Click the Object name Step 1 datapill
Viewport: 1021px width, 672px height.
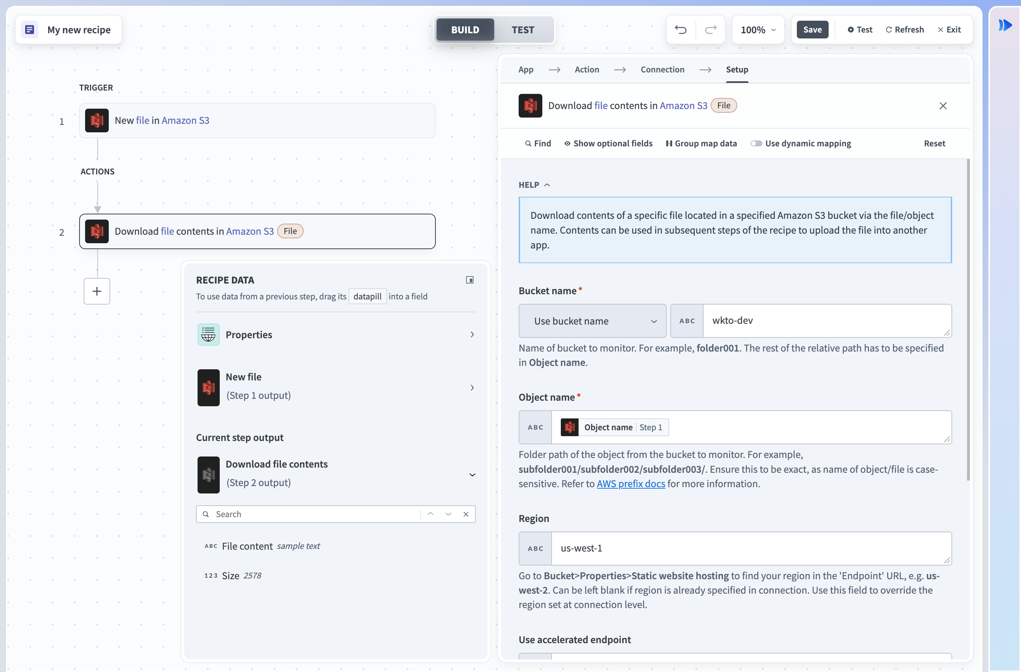click(x=614, y=427)
